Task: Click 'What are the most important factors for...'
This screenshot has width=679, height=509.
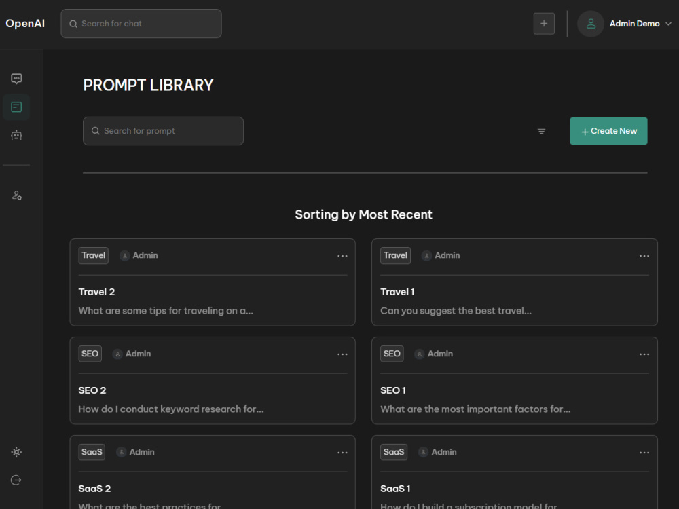Action: (x=475, y=409)
